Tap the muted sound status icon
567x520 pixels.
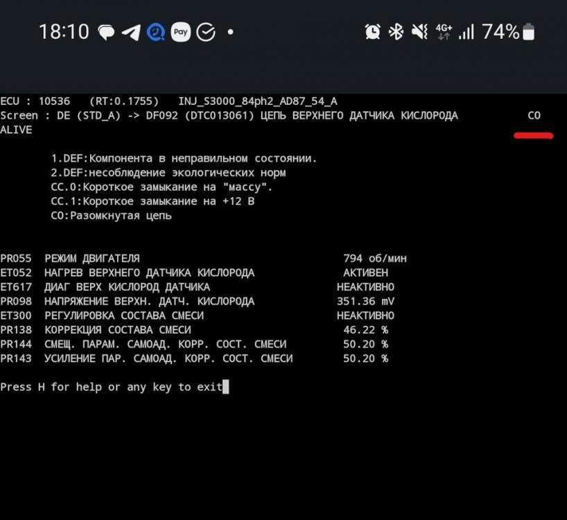click(x=419, y=31)
